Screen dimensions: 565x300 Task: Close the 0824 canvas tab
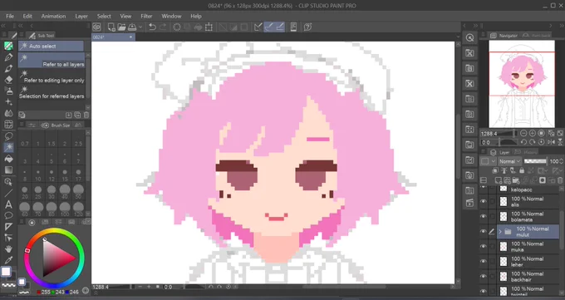[130, 37]
